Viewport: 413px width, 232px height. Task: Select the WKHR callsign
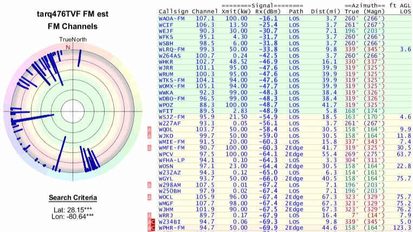pos(166,62)
